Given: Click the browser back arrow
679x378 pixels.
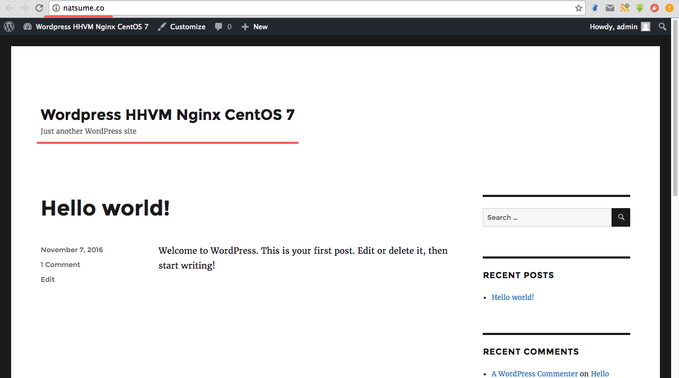Looking at the screenshot, I should tap(9, 8).
